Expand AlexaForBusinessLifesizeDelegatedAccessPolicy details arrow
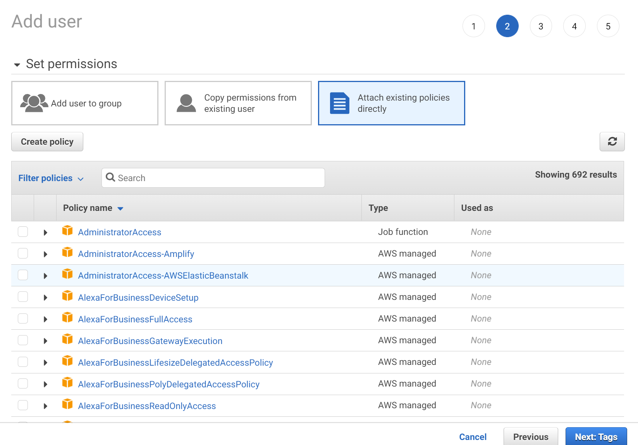The width and height of the screenshot is (638, 445). tap(45, 363)
